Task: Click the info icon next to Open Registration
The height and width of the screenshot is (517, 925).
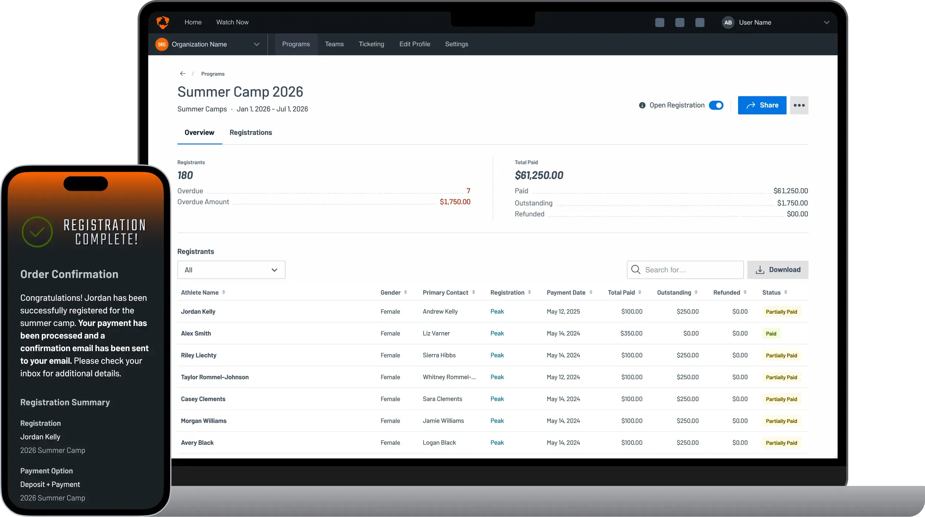Action: (x=642, y=106)
